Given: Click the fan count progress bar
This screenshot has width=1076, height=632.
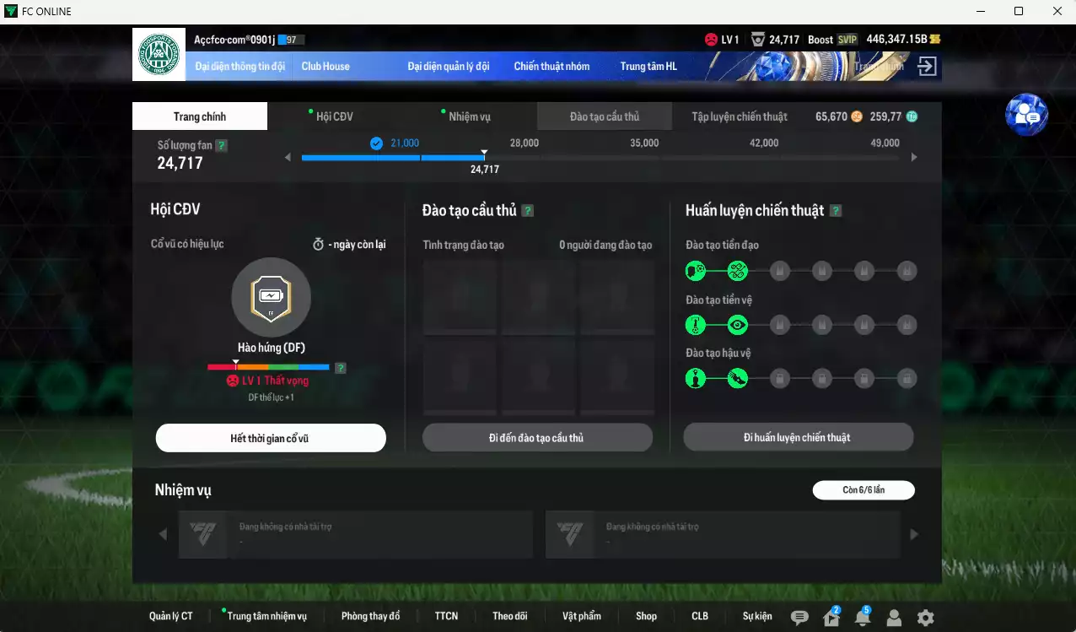Looking at the screenshot, I should point(392,158).
